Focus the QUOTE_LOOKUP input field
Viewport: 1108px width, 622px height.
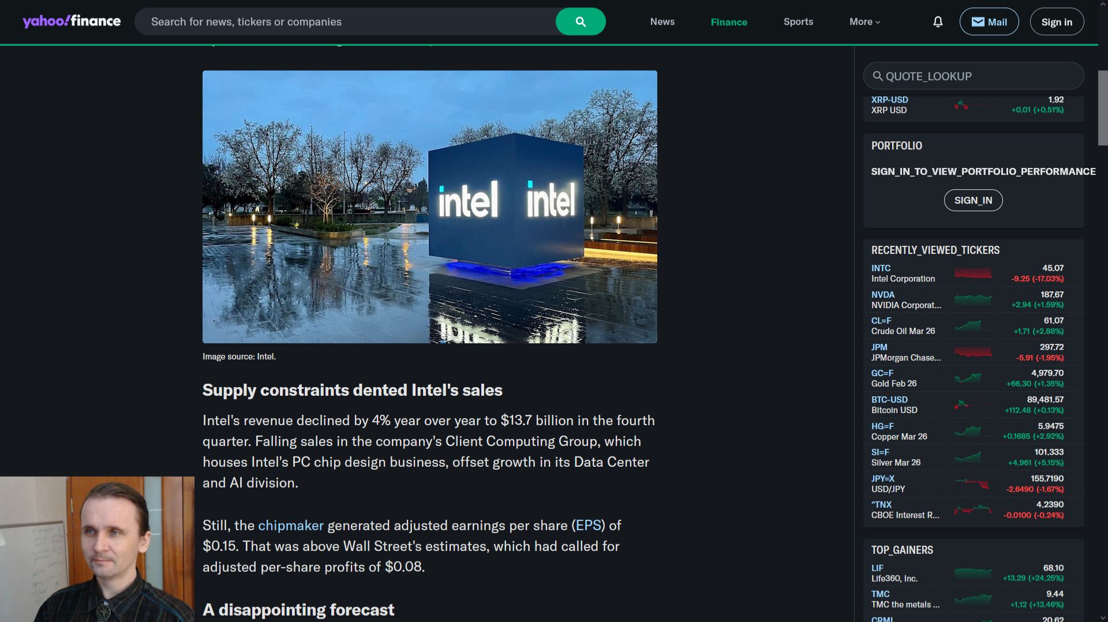point(973,76)
